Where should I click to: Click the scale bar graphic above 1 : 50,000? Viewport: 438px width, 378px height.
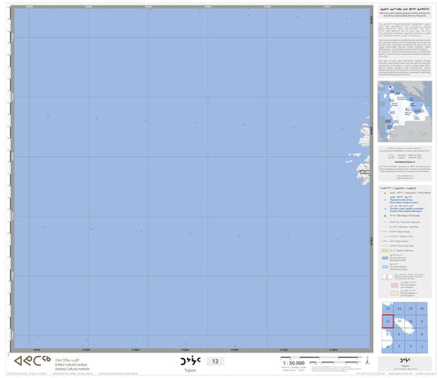click(x=322, y=358)
